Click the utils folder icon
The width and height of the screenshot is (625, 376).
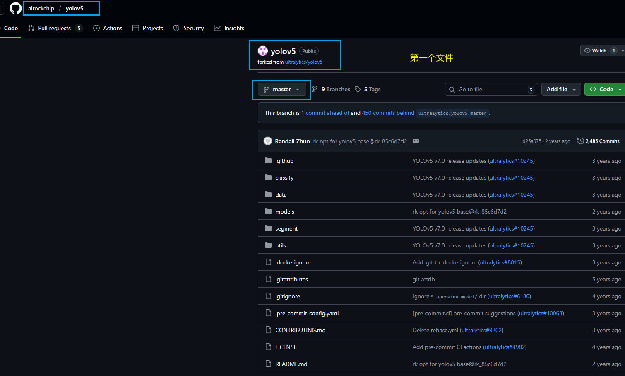coord(268,245)
